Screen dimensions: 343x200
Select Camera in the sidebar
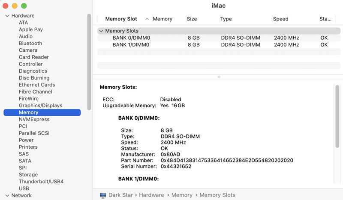coord(28,50)
